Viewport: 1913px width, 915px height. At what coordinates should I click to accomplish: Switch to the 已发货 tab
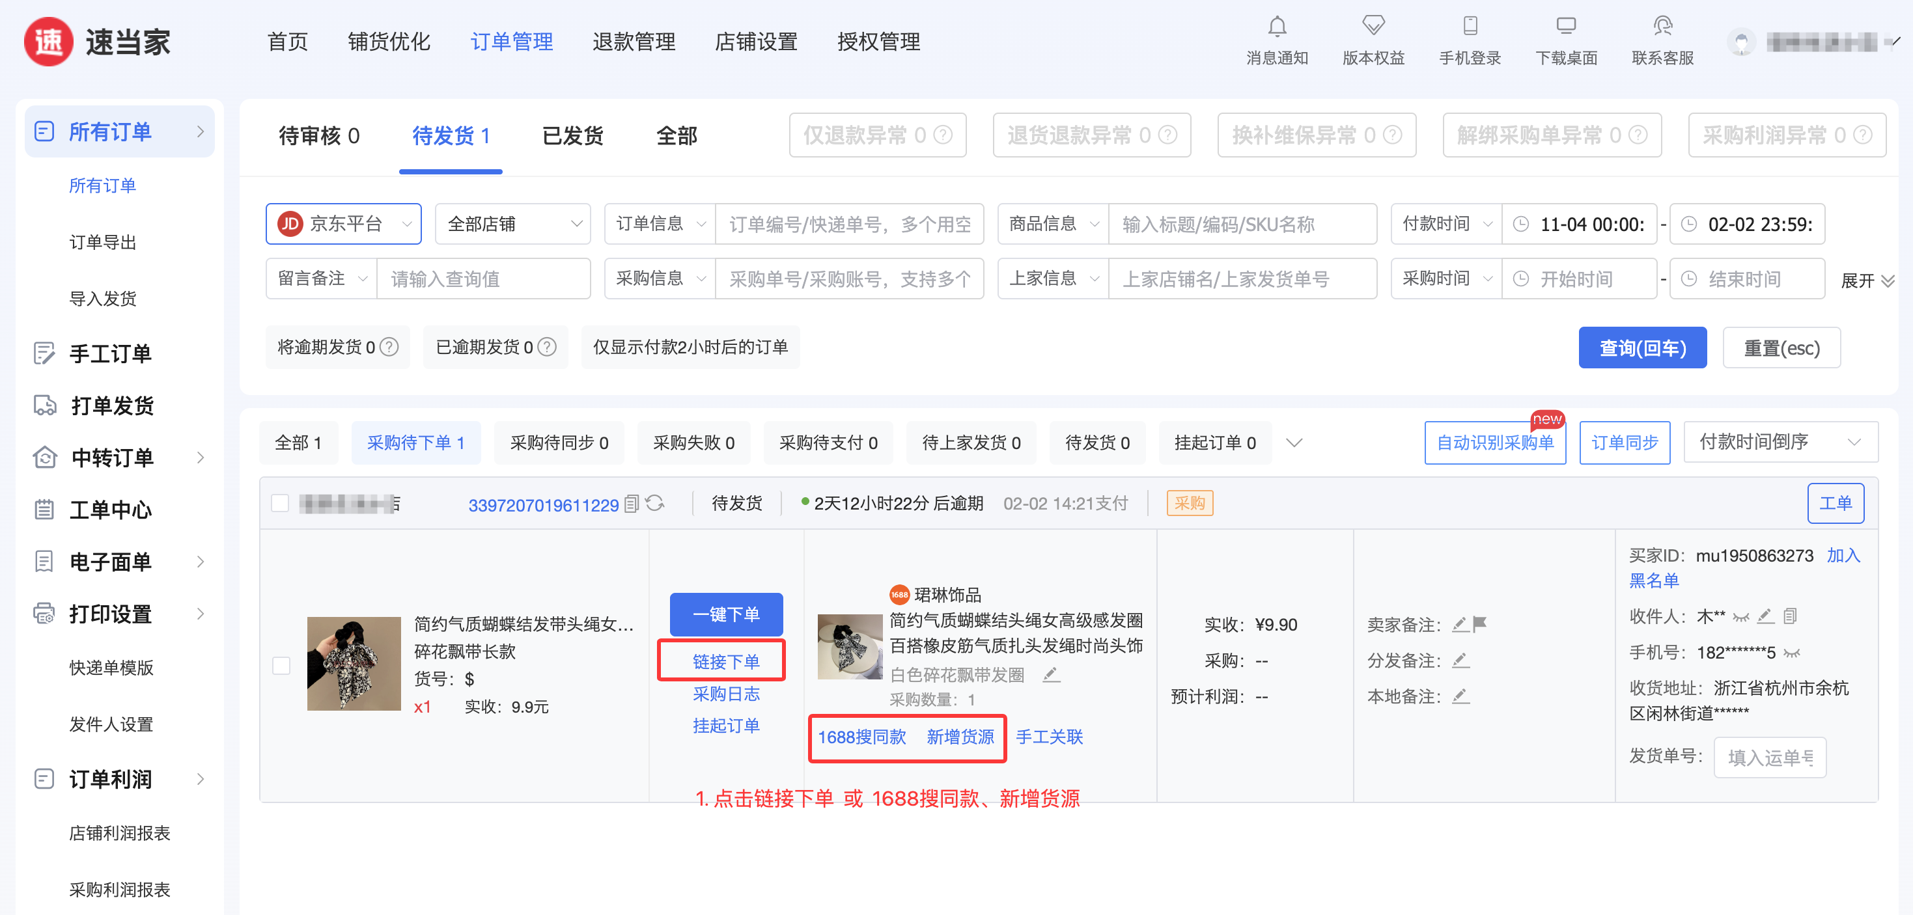(572, 136)
